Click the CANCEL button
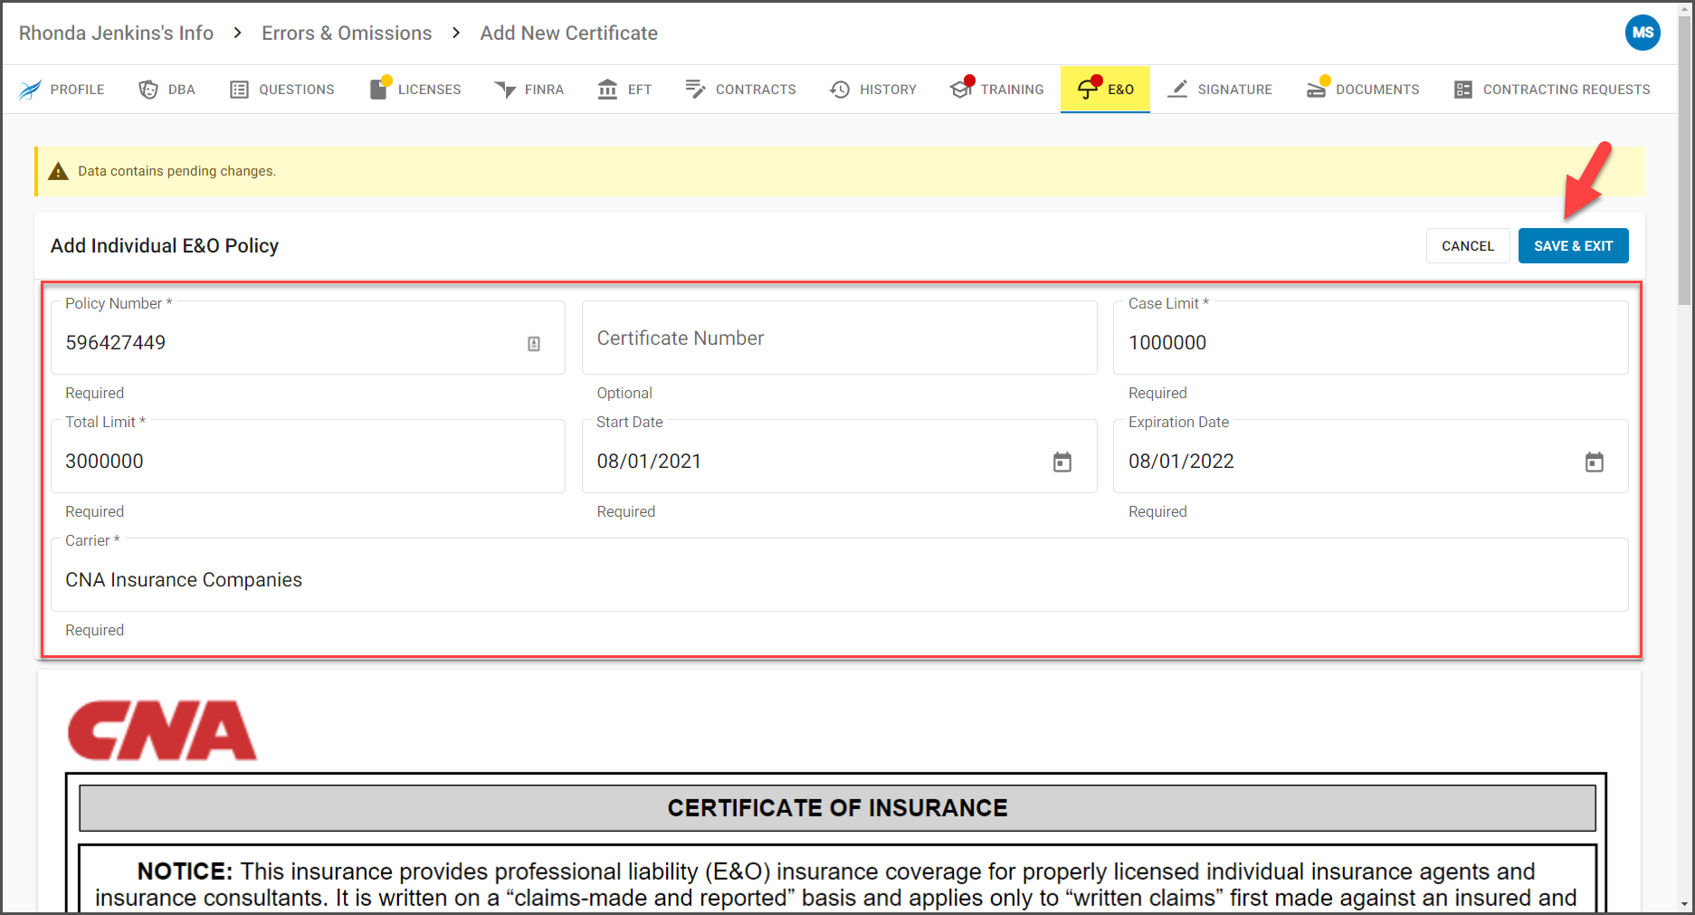Viewport: 1695px width, 915px height. (x=1468, y=246)
